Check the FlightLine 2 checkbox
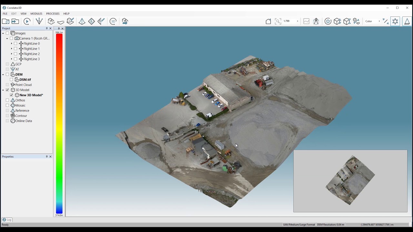The height and width of the screenshot is (232, 413). 15,54
